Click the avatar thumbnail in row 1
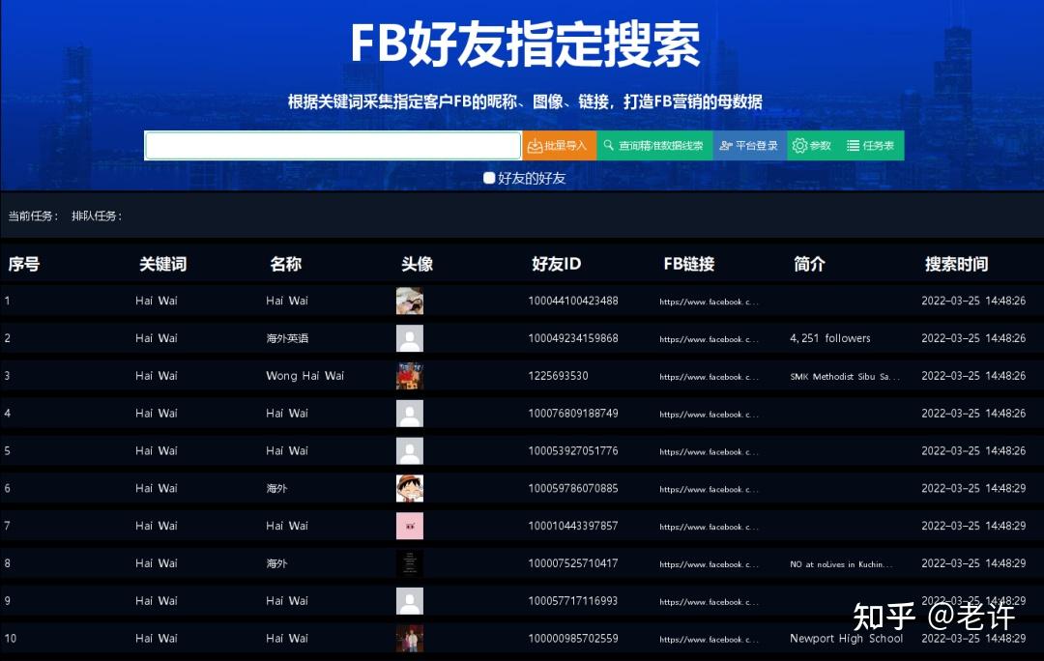This screenshot has width=1044, height=661. (x=410, y=301)
